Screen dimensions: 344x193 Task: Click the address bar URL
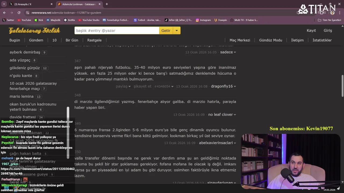click(66, 13)
